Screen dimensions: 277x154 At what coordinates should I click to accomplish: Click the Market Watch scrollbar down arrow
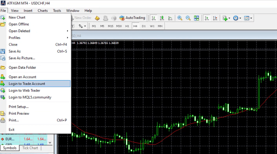pyautogui.click(x=50, y=143)
